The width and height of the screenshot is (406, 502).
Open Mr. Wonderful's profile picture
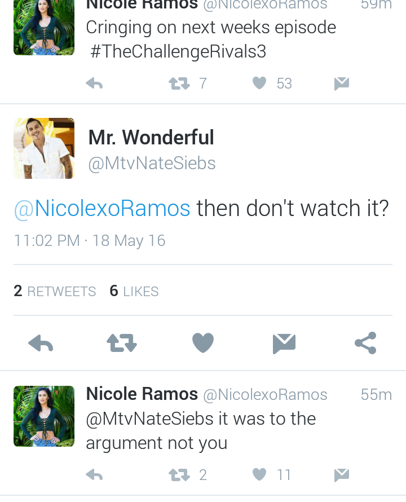[x=44, y=148]
